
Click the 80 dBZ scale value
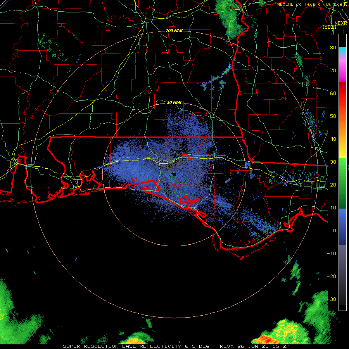333,48
